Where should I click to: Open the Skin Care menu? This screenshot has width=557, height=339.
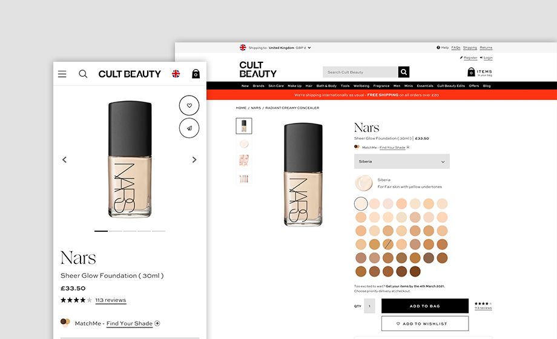276,85
